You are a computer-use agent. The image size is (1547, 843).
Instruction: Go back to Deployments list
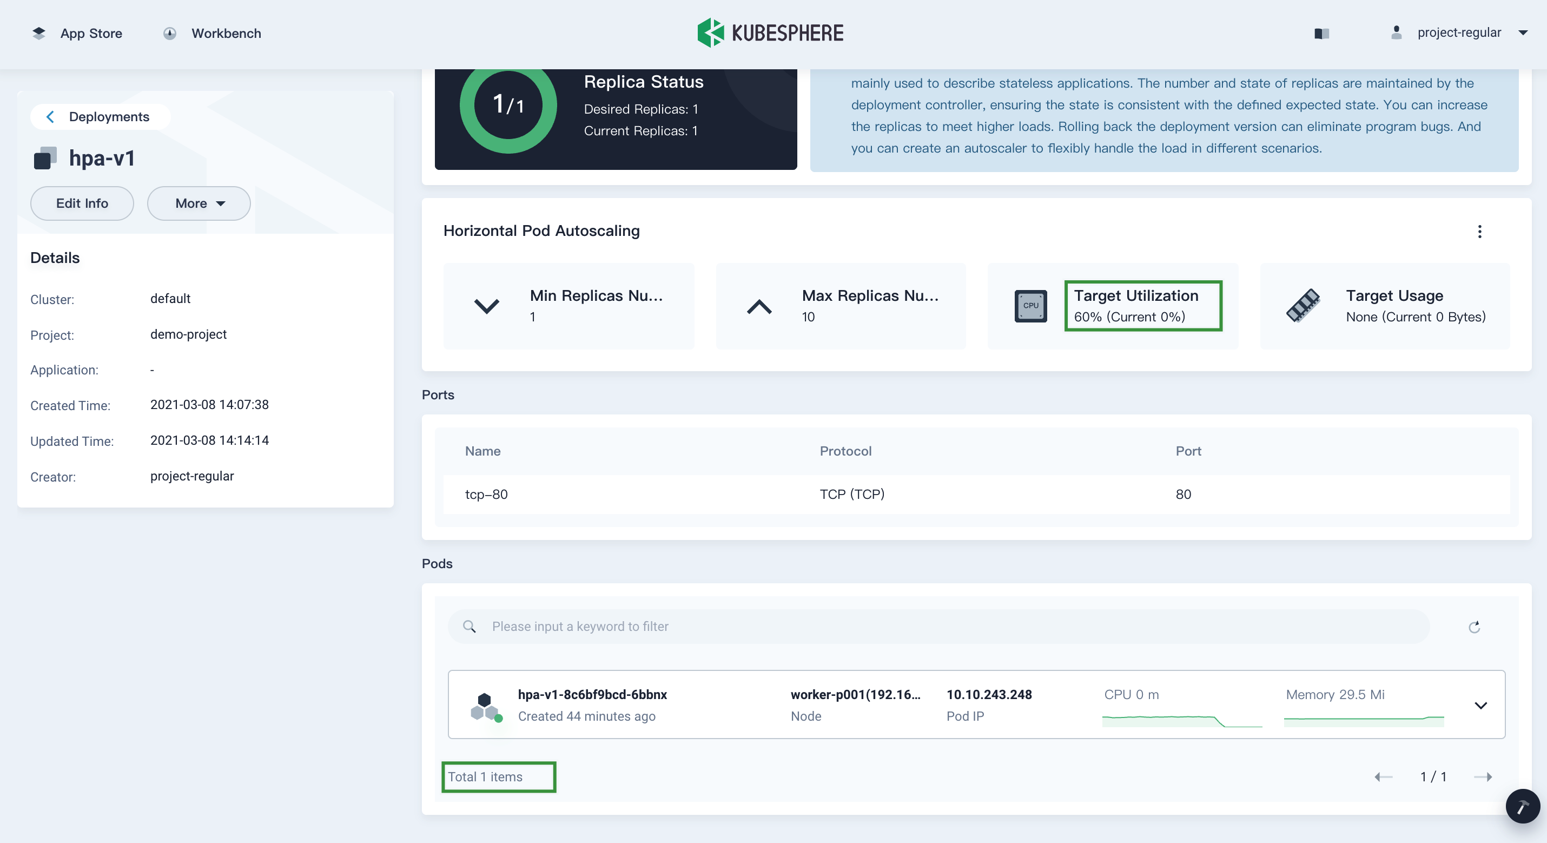100,116
